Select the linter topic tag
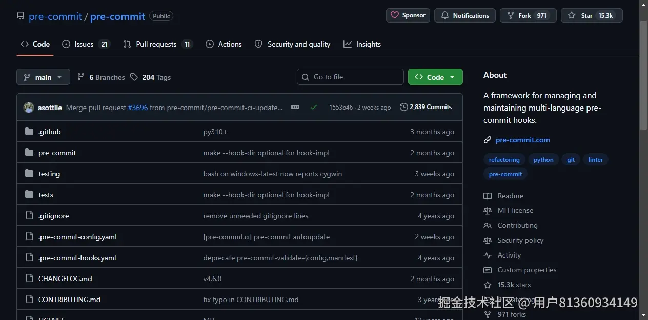 pos(595,160)
